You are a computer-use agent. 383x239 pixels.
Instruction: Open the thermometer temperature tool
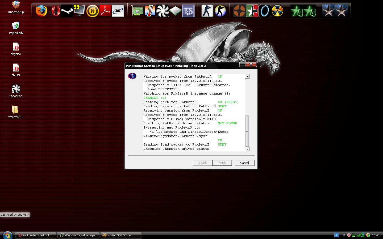(x=150, y=11)
